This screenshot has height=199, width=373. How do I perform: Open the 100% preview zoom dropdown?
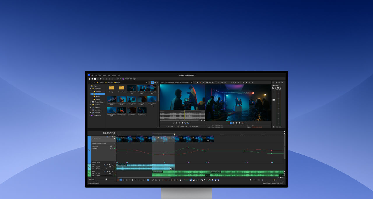coord(233,83)
